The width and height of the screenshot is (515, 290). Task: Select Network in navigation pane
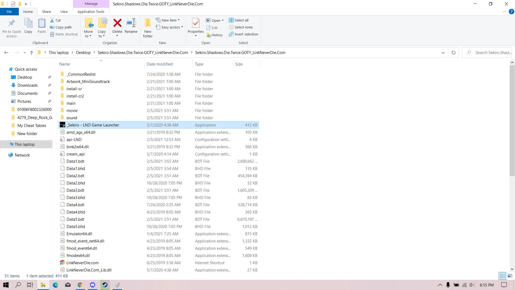coord(22,155)
